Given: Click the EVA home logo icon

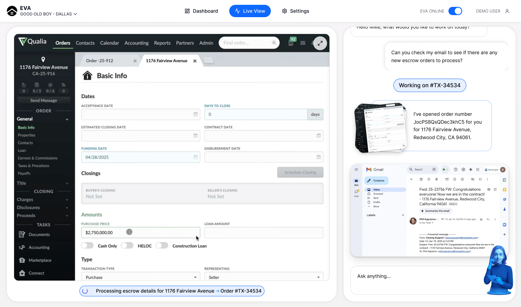Looking at the screenshot, I should (12, 11).
